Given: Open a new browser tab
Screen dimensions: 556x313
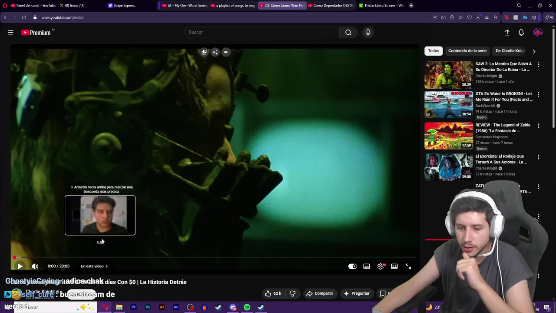Looking at the screenshot, I should [411, 6].
